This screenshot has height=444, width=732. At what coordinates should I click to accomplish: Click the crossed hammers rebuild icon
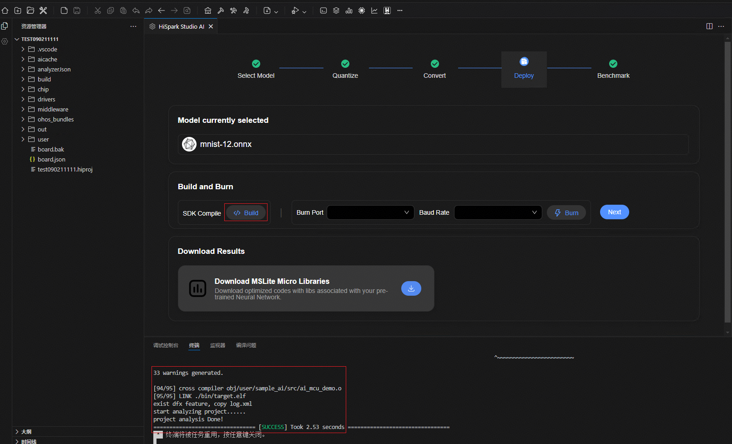[233, 10]
